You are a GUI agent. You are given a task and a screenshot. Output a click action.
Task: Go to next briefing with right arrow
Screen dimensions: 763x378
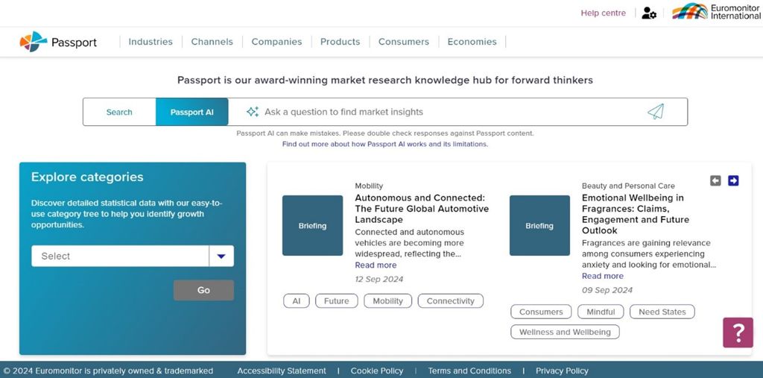733,180
